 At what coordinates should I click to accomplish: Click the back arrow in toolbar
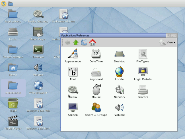67,42
